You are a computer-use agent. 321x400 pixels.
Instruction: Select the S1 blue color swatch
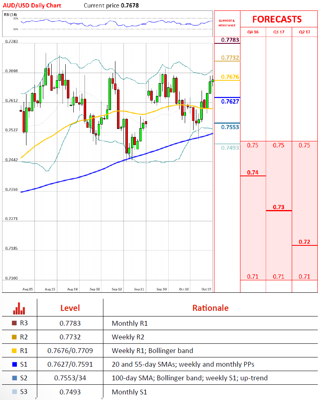[14, 364]
